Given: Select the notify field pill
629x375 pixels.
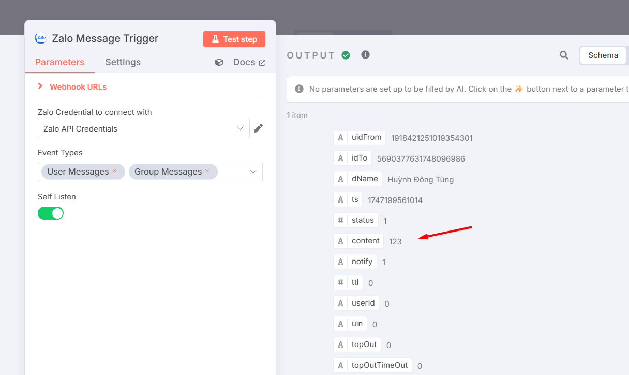Looking at the screenshot, I should tap(355, 262).
